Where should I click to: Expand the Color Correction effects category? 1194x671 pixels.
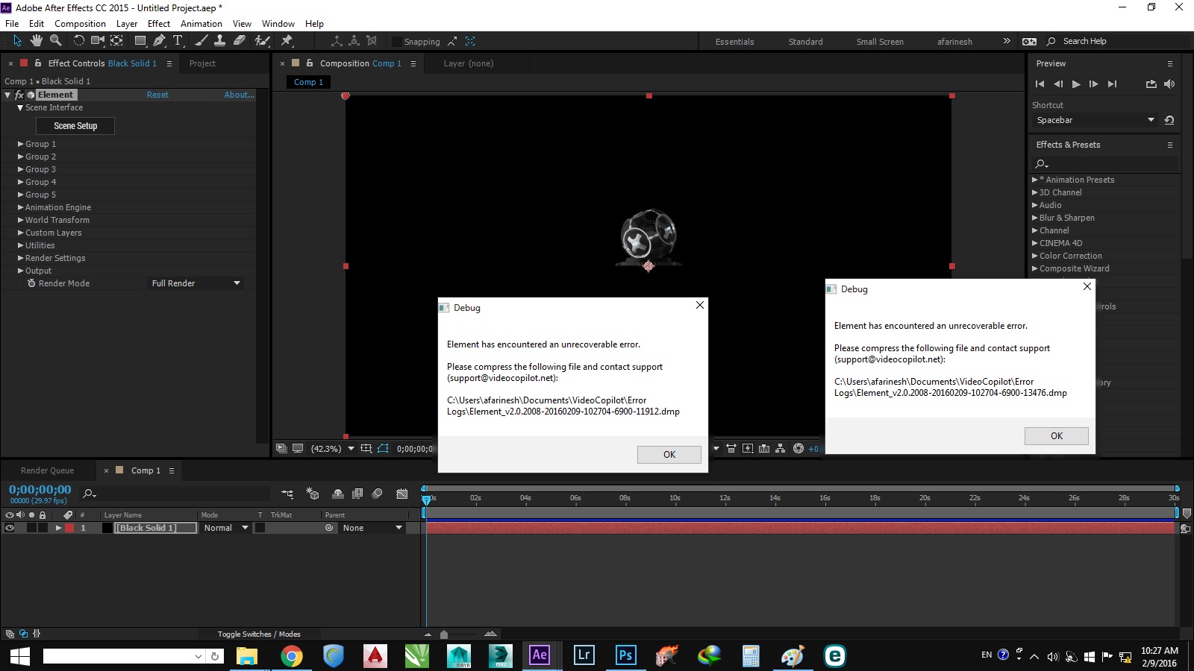[1035, 256]
